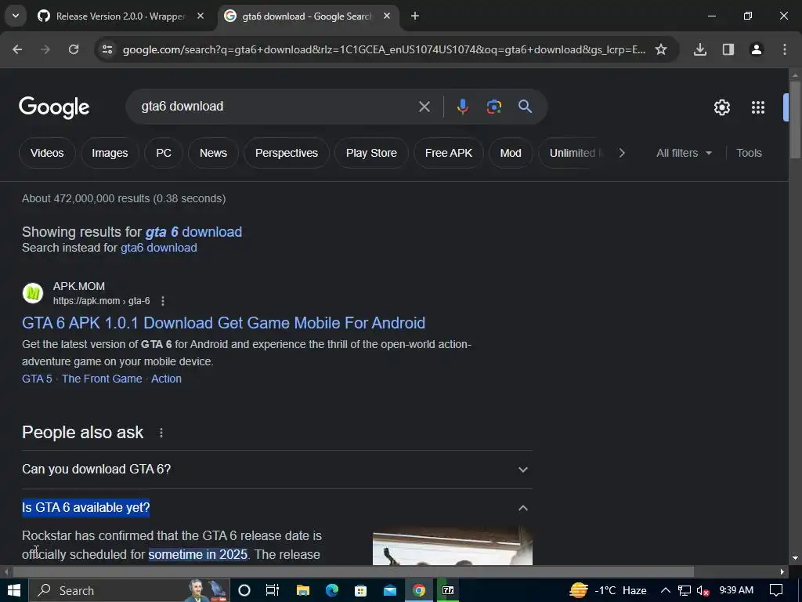
Task: Clear the search box with the X
Action: click(x=424, y=107)
